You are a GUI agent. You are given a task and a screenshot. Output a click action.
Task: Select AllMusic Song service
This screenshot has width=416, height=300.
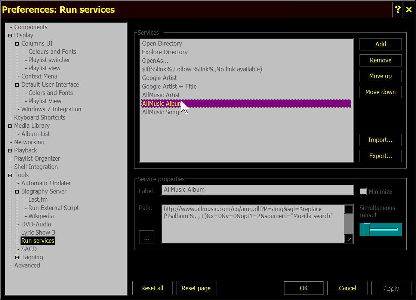tap(246, 112)
